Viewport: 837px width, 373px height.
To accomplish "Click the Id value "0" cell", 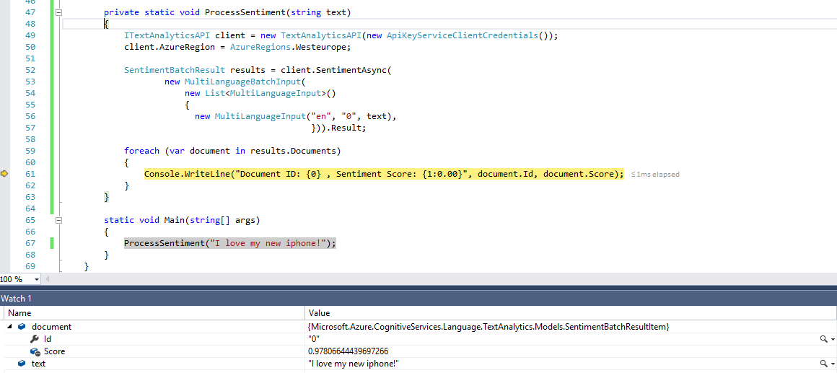I will pos(314,339).
